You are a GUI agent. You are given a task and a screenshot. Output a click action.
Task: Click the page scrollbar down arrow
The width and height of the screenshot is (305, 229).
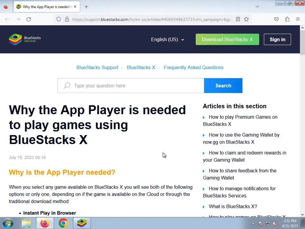coord(302,215)
